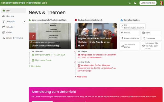Click the calendar icon beside Kalender

[4, 27]
